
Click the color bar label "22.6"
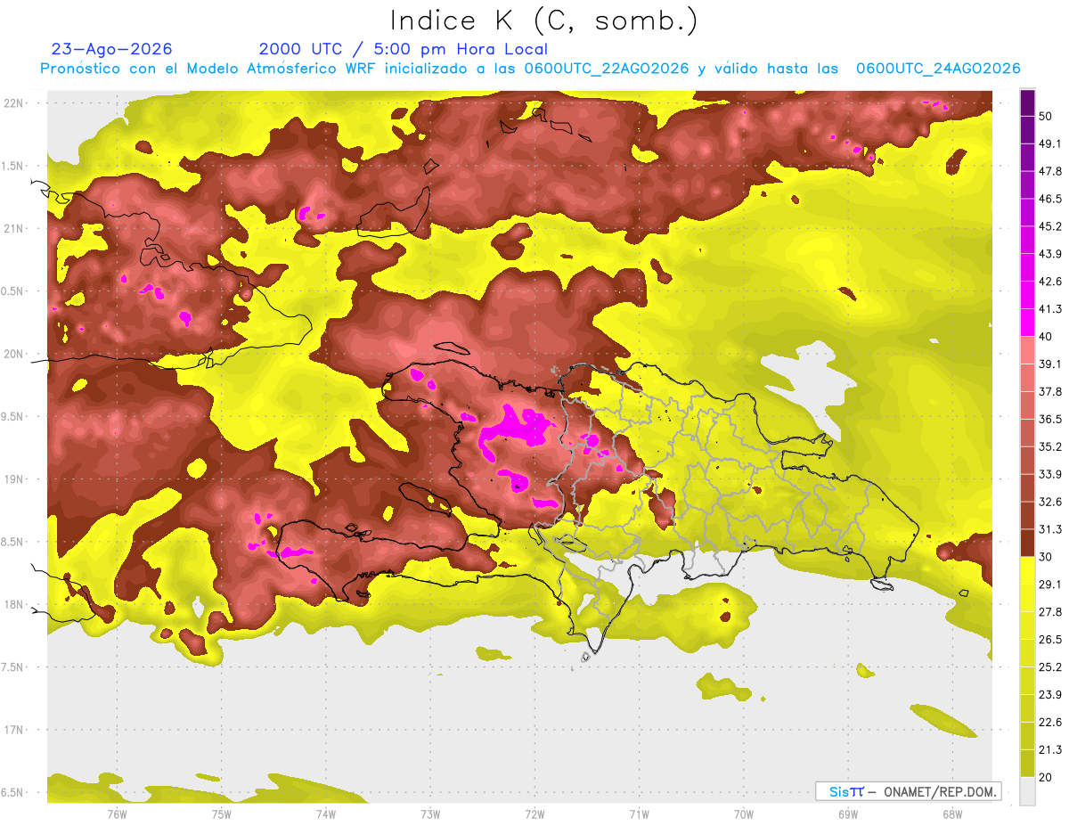click(1050, 723)
